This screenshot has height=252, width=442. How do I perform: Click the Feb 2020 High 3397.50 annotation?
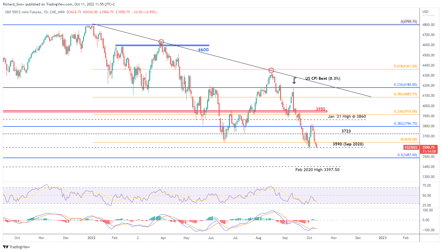[317, 170]
